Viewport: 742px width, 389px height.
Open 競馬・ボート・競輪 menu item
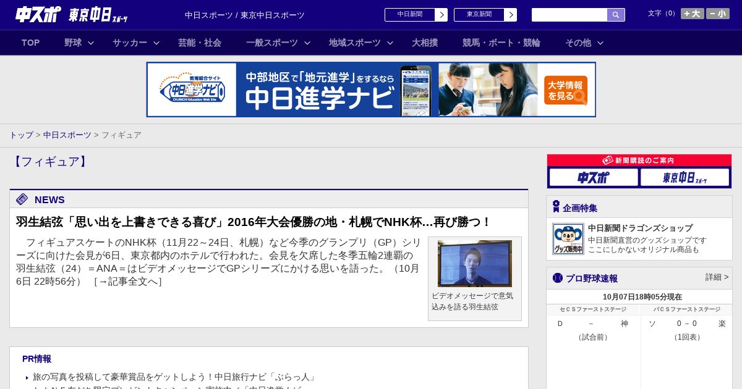[x=501, y=43]
